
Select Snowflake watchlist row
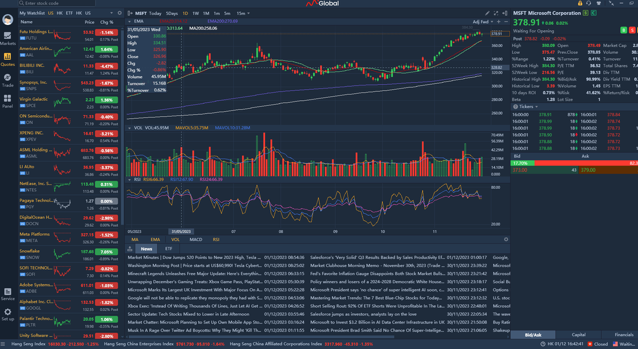[x=69, y=255]
